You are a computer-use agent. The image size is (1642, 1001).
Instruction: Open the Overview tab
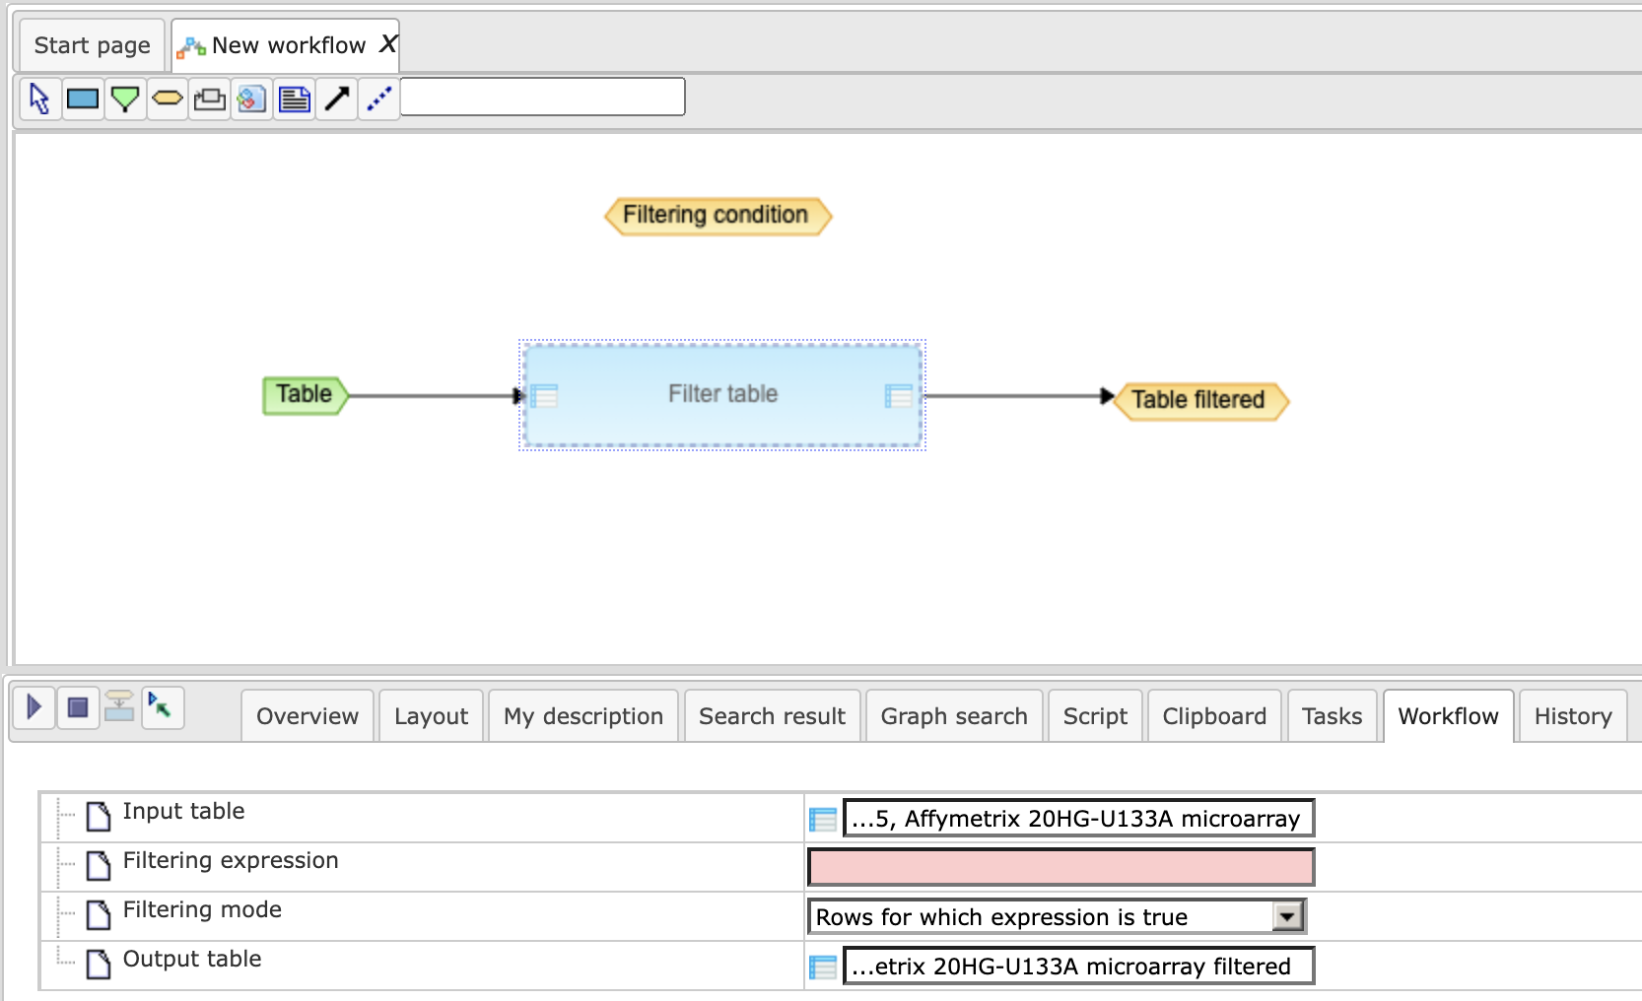click(308, 716)
